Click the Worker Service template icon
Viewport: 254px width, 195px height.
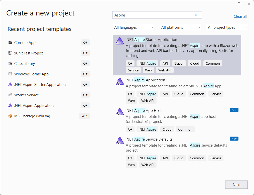[x=10, y=95]
